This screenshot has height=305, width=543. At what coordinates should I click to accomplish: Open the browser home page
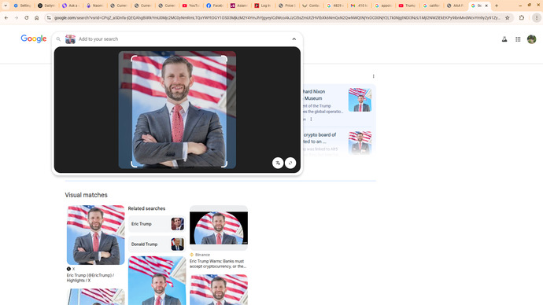click(x=37, y=17)
